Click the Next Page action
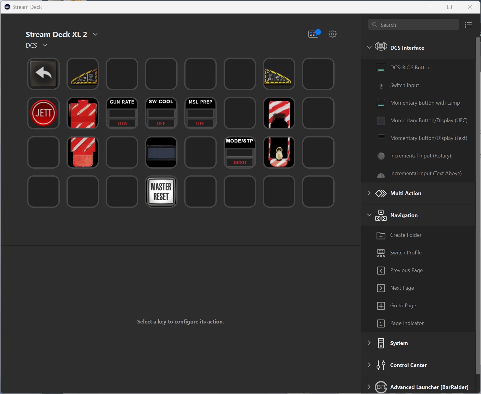The image size is (481, 394). pos(402,288)
